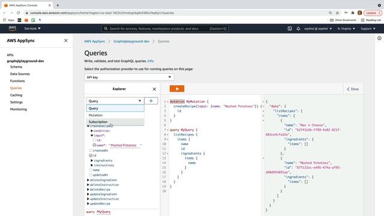Open a new browser tab

click(58, 5)
